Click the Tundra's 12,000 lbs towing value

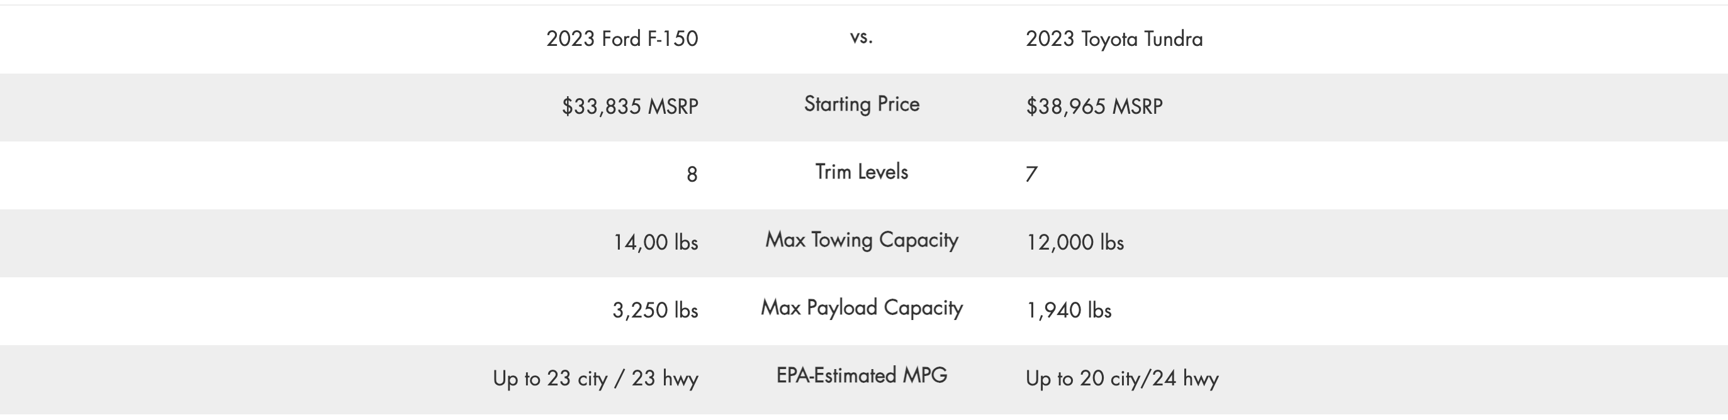1075,243
